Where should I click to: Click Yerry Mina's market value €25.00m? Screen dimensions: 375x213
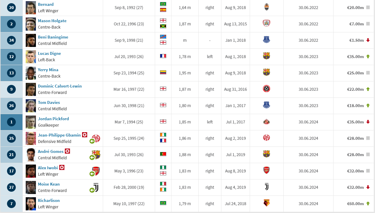tap(355, 73)
